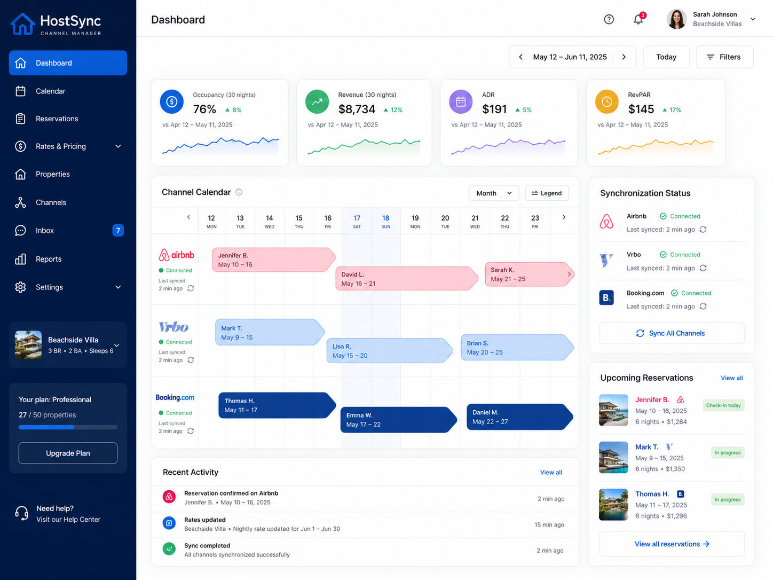Select the Emma W. May 17–22 booking
Image resolution: width=773 pixels, height=580 pixels.
point(399,420)
